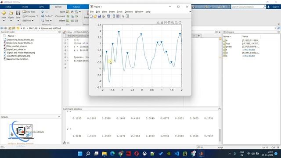The height and width of the screenshot is (158, 281).
Task: Click Save Figure icon in Figure 1 toolbar
Action: click(x=99, y=16)
